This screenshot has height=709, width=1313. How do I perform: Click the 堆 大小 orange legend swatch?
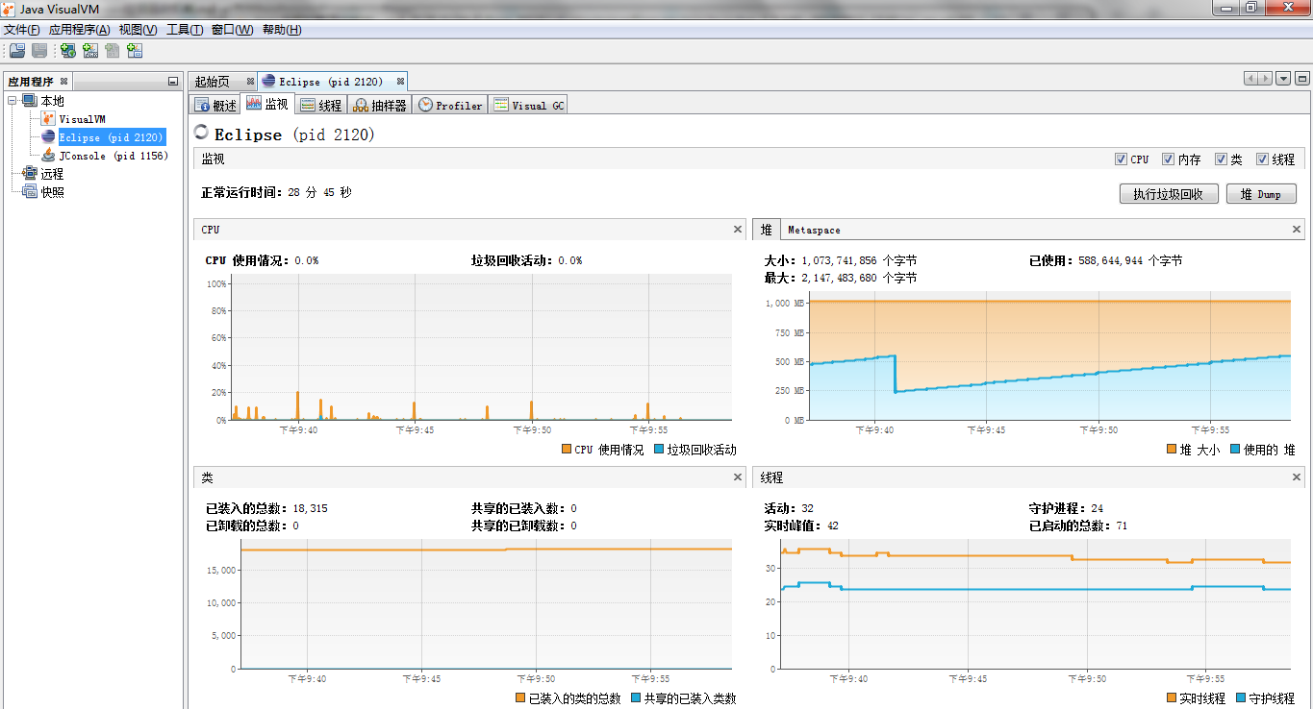click(1171, 449)
